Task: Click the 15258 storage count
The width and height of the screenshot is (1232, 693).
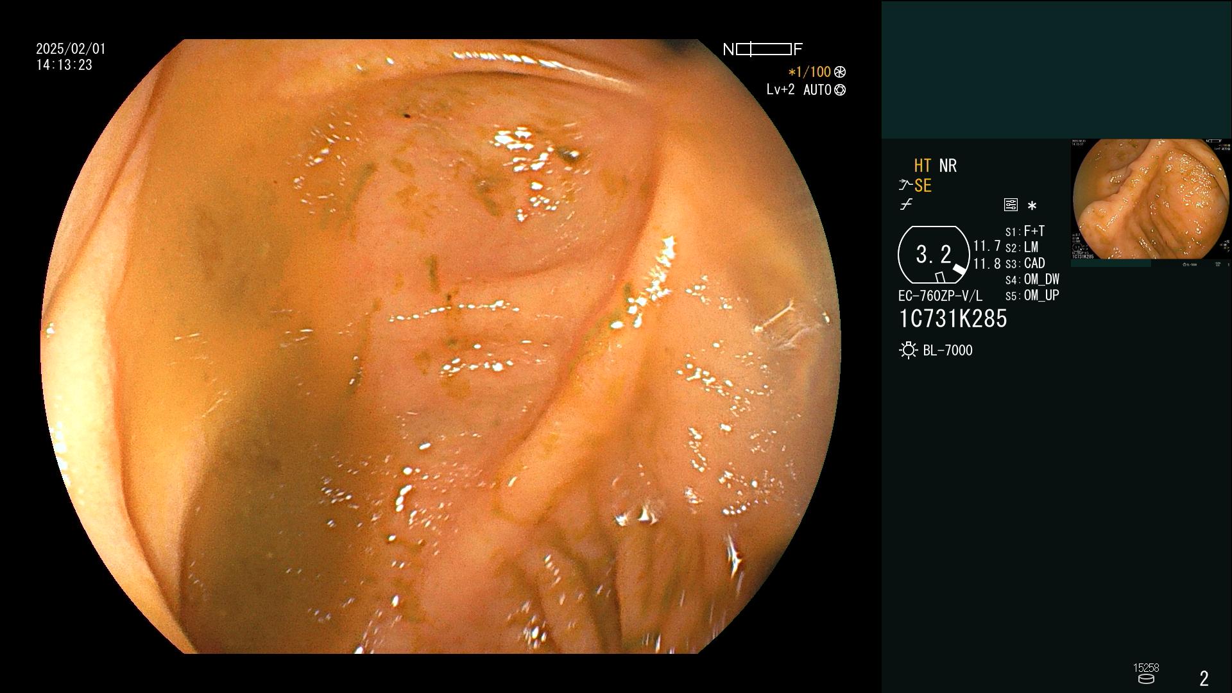Action: [x=1146, y=668]
